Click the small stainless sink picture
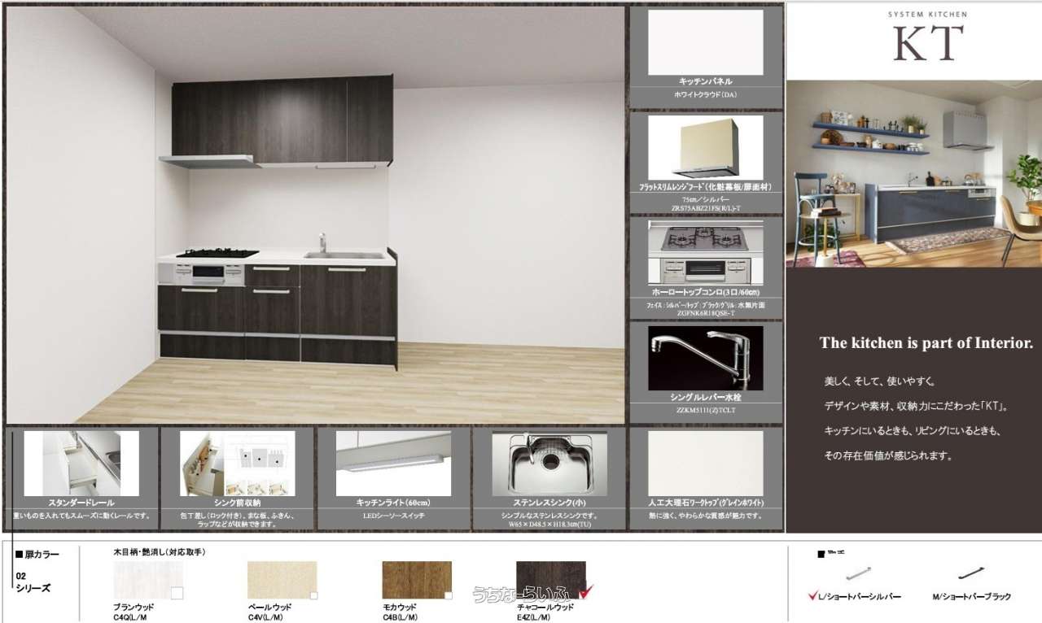Image resolution: width=1042 pixels, height=623 pixels. point(549,463)
